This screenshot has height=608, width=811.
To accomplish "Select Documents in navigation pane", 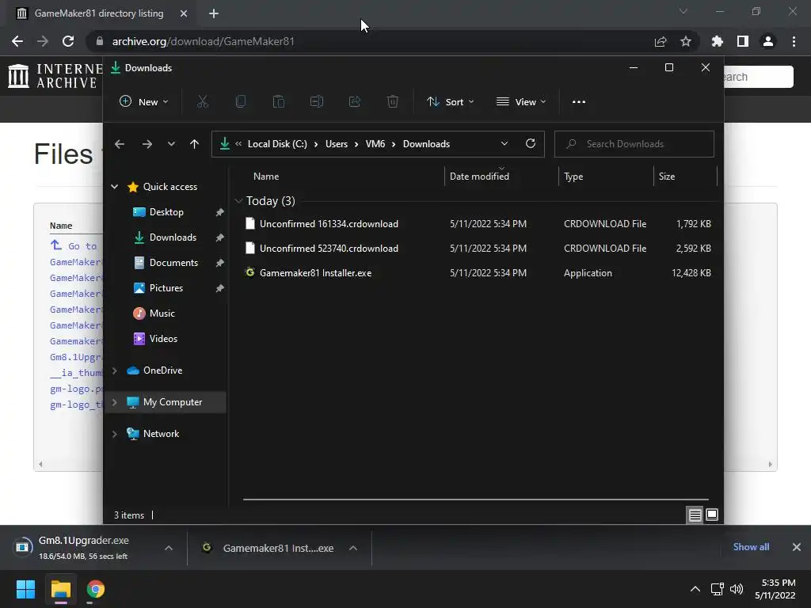I will click(x=173, y=263).
